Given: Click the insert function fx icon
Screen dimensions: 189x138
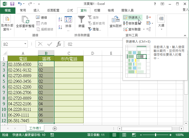Looking at the screenshot, I should 59,44.
